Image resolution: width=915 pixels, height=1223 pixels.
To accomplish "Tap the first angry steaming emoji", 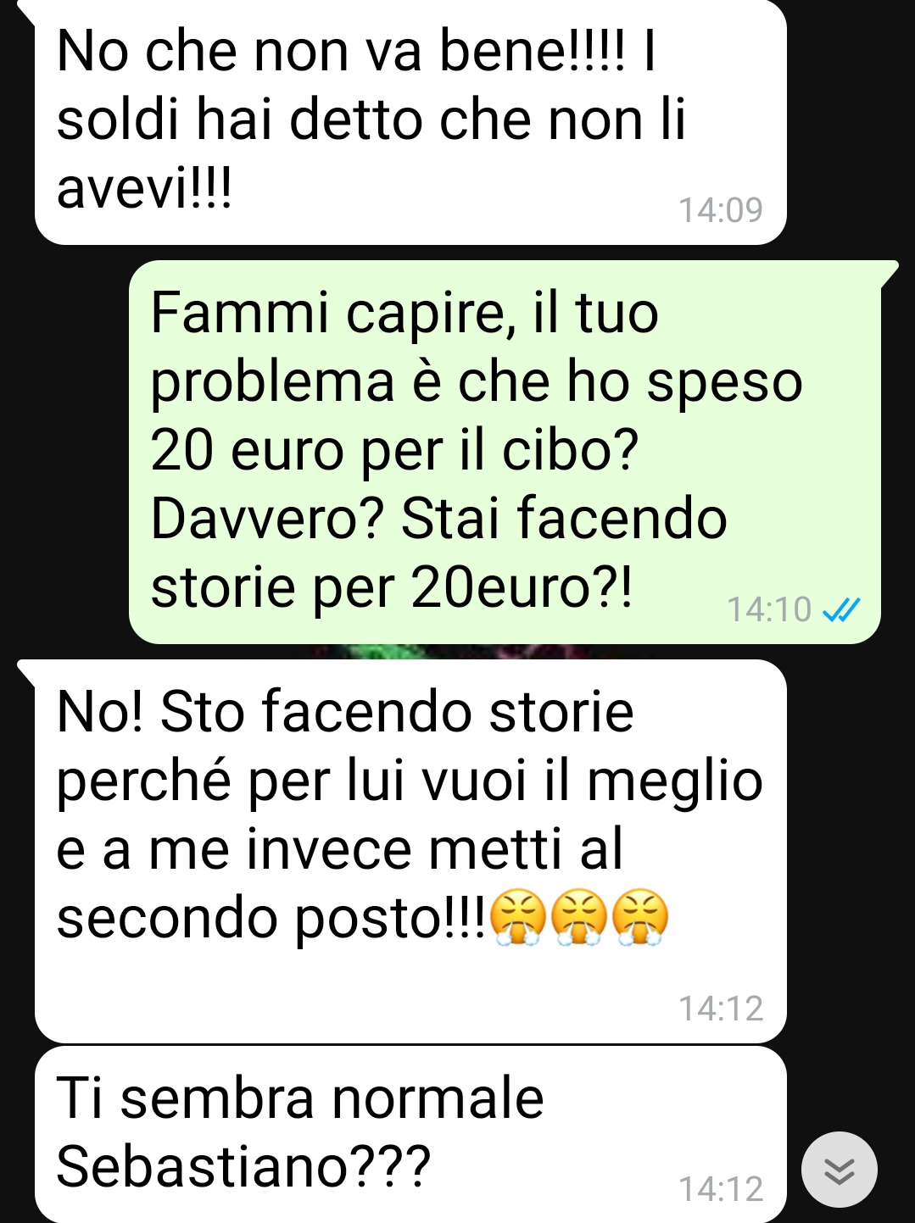I will tap(519, 918).
